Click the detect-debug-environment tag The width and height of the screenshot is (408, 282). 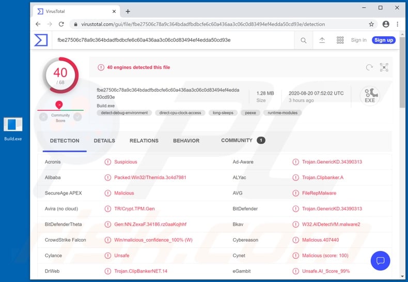(124, 113)
